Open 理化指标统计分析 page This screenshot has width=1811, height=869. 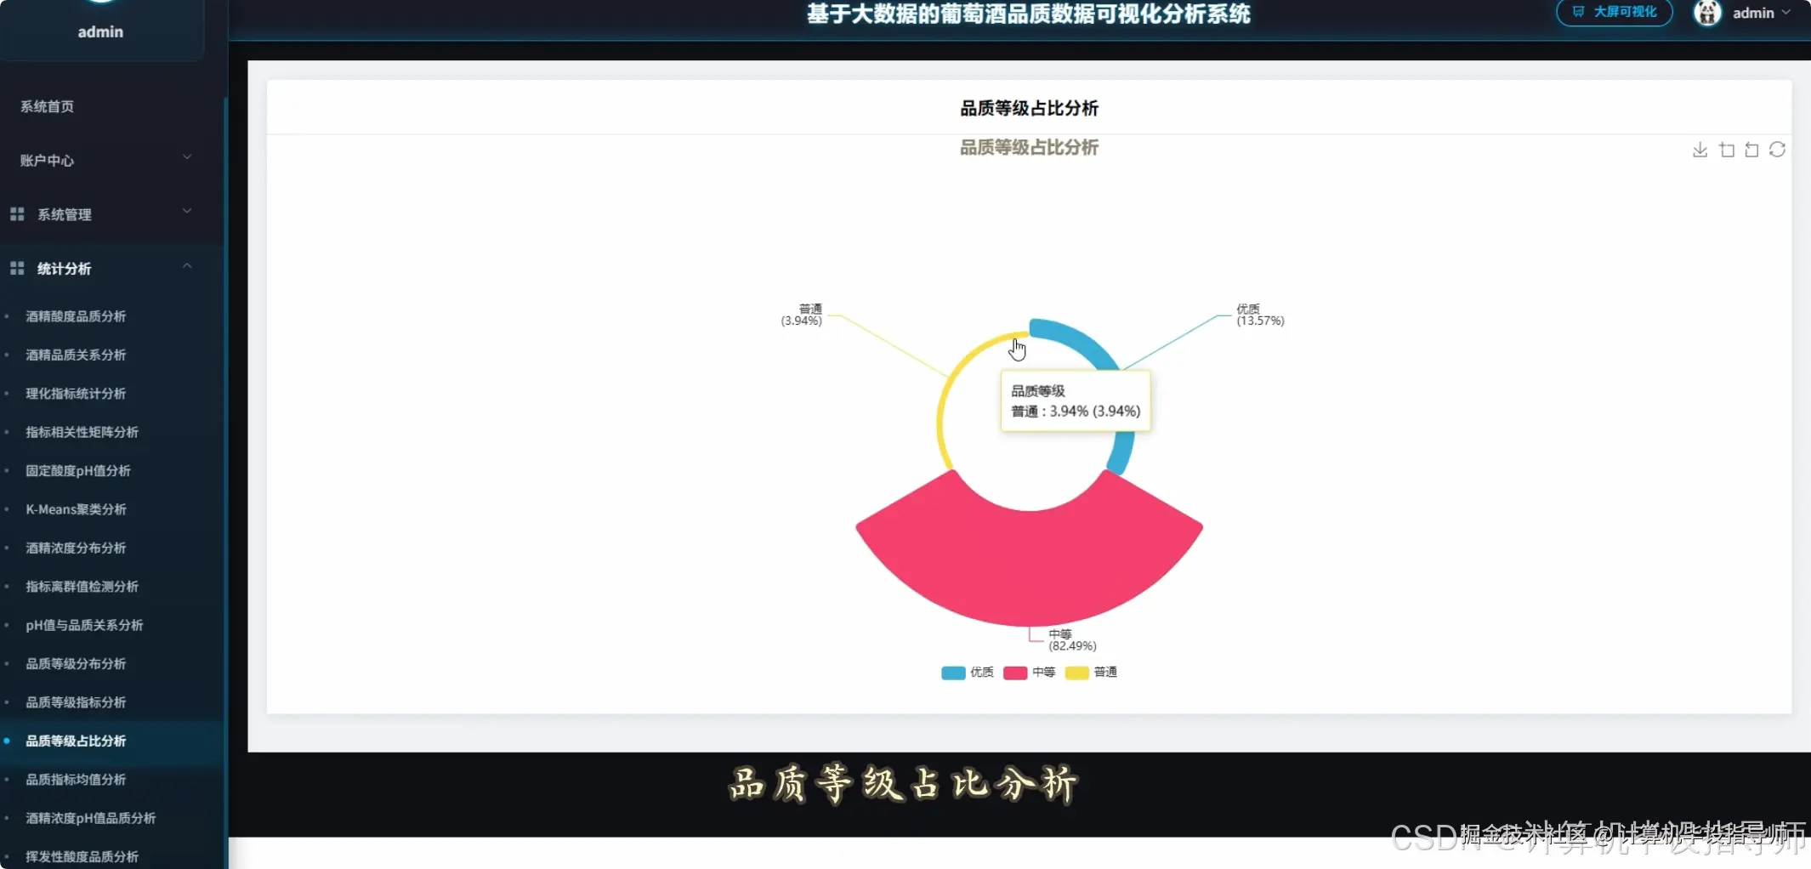76,394
